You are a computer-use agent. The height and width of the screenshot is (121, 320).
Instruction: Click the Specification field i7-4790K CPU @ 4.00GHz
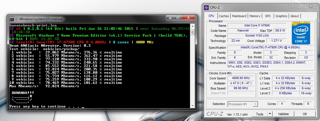pos(270,48)
